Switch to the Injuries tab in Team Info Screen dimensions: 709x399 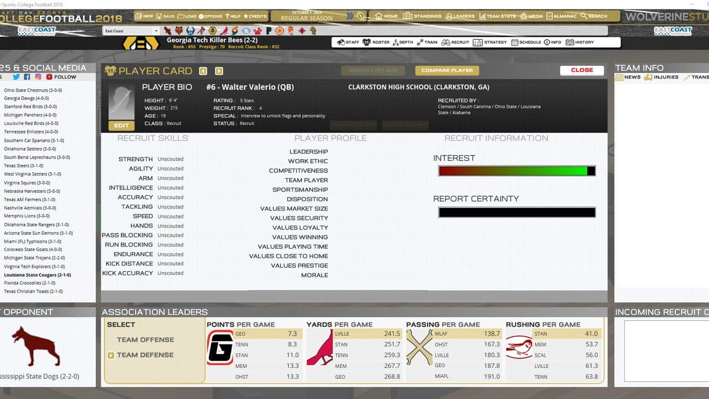pos(661,78)
